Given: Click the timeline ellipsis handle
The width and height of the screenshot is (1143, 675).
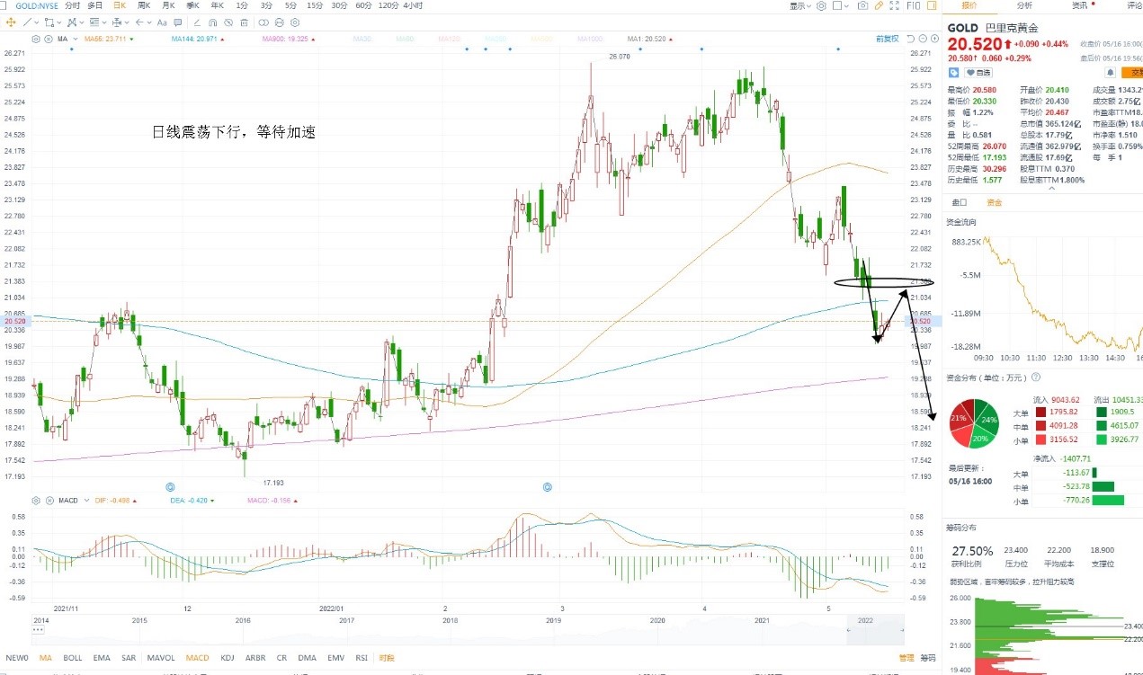Looking at the screenshot, I should pyautogui.click(x=37, y=631).
